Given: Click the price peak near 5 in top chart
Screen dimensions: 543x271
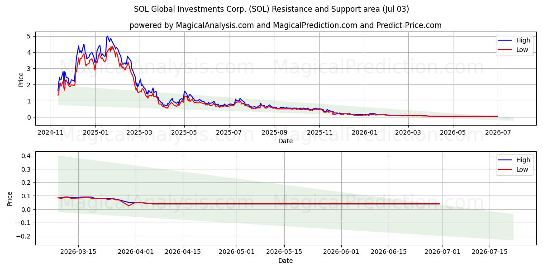Looking at the screenshot, I should (107, 36).
